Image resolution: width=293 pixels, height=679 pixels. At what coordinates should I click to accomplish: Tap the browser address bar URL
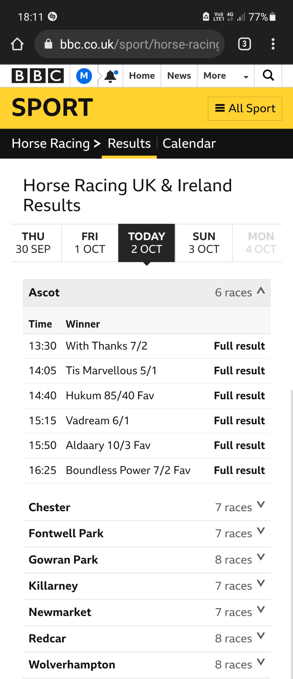click(139, 44)
